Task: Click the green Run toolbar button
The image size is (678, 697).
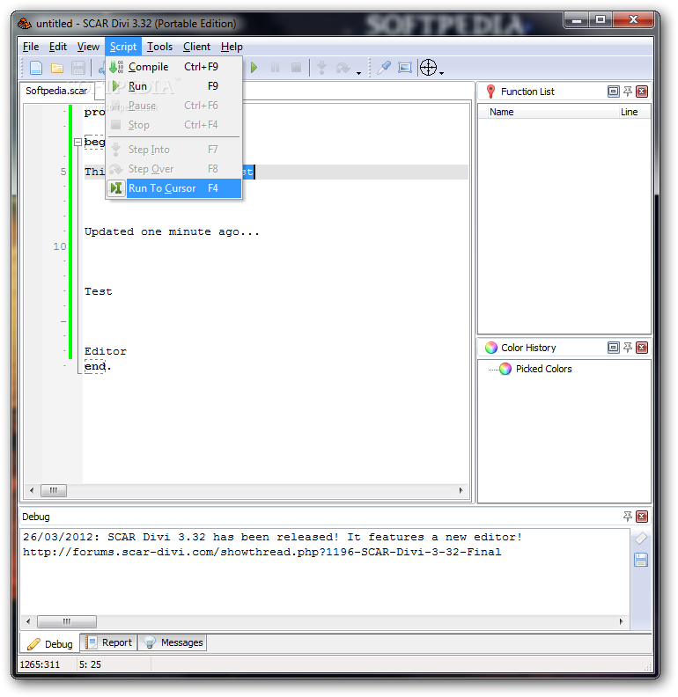Action: [x=254, y=68]
